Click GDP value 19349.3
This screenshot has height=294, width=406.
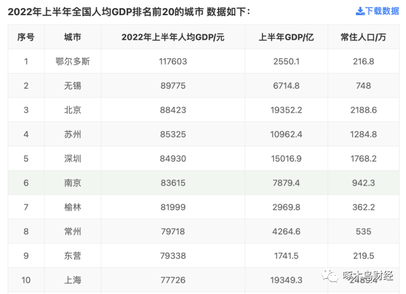click(286, 280)
